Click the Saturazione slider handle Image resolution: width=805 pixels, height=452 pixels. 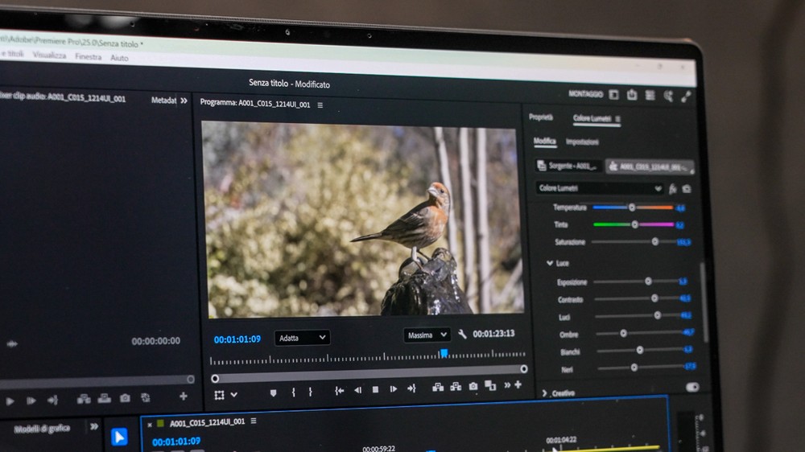point(655,241)
